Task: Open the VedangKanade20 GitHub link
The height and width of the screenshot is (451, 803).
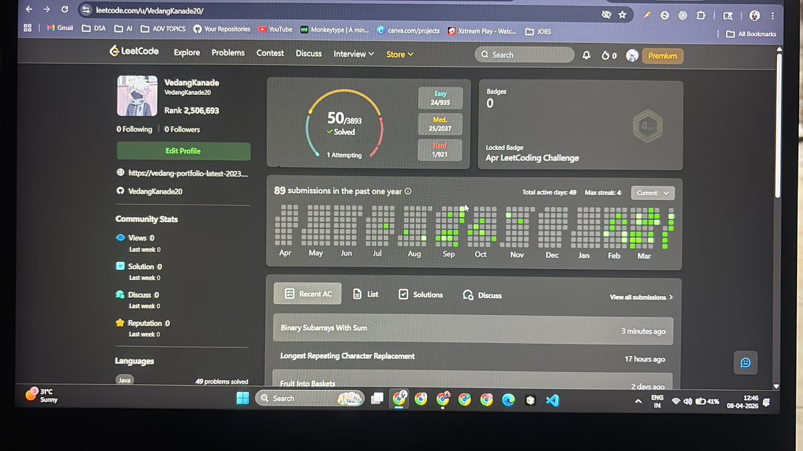Action: (x=155, y=191)
